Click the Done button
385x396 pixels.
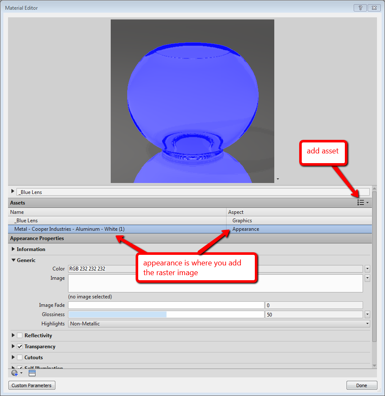pos(362,385)
